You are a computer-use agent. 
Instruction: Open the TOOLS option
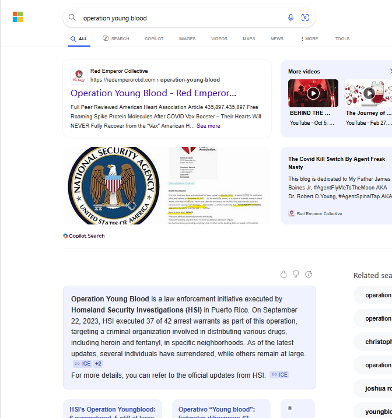click(x=342, y=39)
